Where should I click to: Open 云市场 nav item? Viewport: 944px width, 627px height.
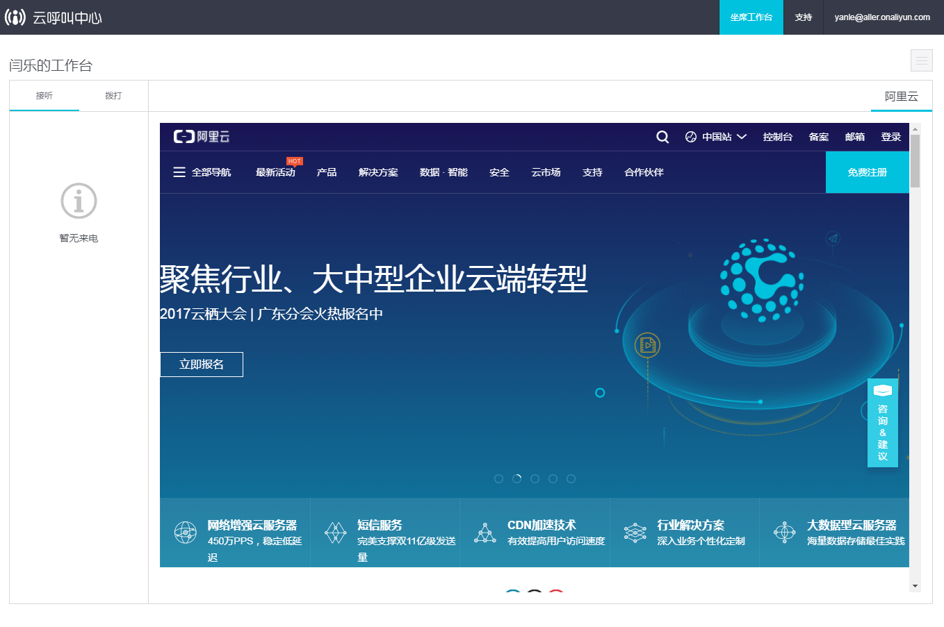point(546,172)
